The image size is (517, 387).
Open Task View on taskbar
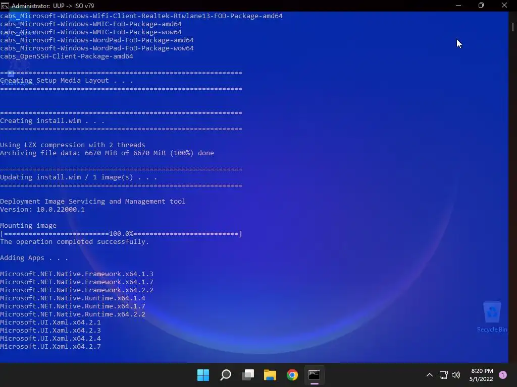pos(247,375)
